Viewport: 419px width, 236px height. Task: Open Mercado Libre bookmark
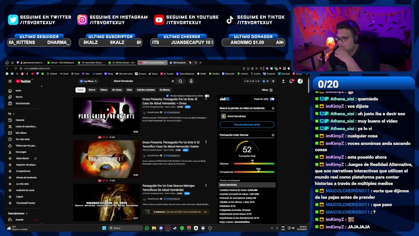124,74
